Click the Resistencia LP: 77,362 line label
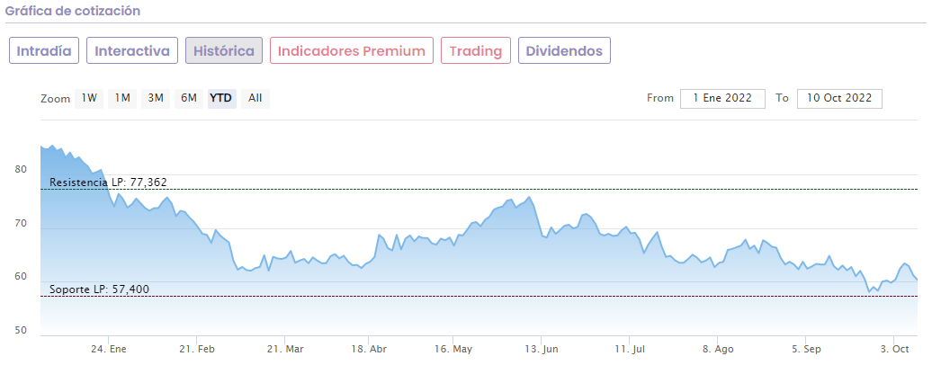 [108, 182]
